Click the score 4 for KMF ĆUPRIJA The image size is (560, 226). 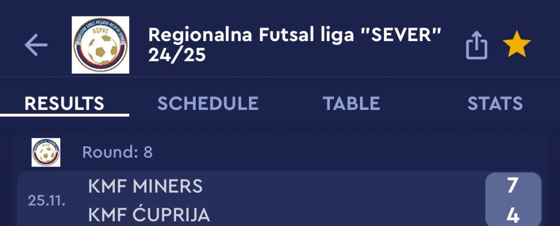pyautogui.click(x=512, y=215)
